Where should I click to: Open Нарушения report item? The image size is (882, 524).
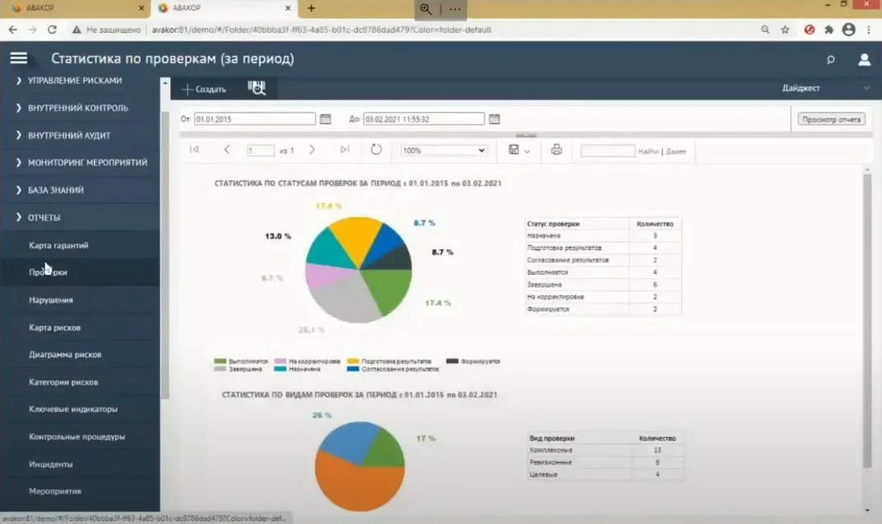pyautogui.click(x=51, y=299)
